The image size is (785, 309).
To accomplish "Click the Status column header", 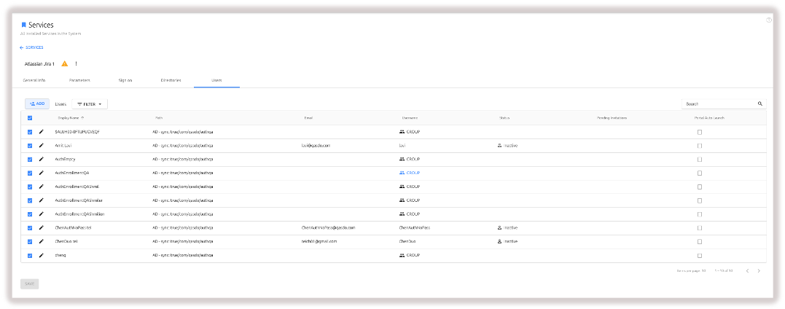I will tap(504, 117).
